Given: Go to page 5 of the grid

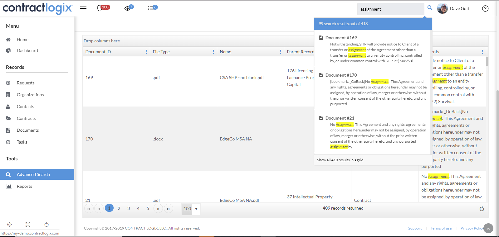Looking at the screenshot, I should [148, 208].
